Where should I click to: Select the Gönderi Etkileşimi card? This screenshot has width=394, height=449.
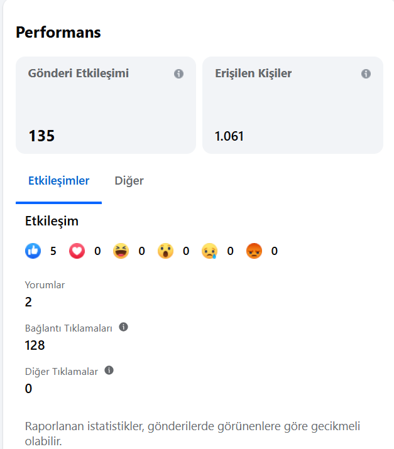coord(106,105)
